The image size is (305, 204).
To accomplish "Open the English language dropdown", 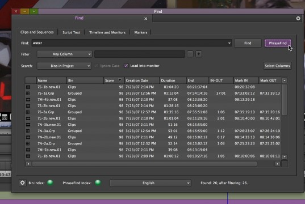I will tap(150, 183).
